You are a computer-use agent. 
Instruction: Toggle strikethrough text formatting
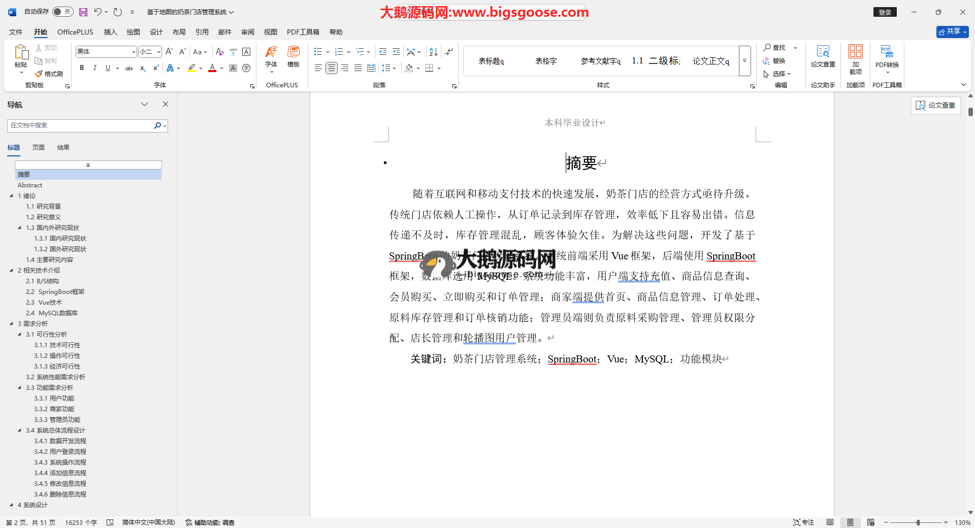tap(129, 68)
